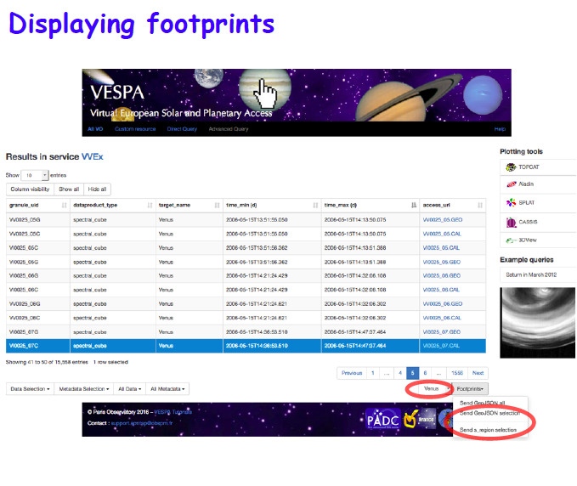The image size is (577, 486).
Task: Go to Next results page
Action: coord(478,373)
